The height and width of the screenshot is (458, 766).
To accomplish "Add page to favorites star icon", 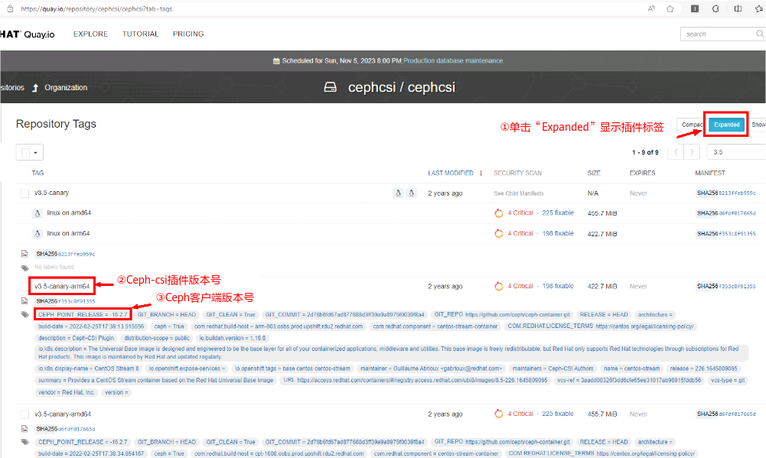I will [x=670, y=8].
